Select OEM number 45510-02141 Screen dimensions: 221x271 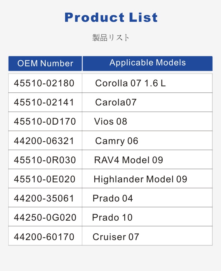(x=44, y=103)
